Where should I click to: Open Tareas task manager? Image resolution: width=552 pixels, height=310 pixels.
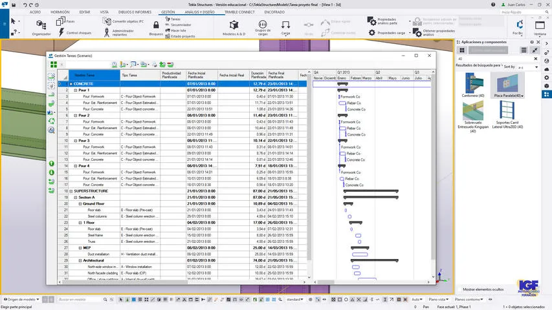pyautogui.click(x=173, y=19)
